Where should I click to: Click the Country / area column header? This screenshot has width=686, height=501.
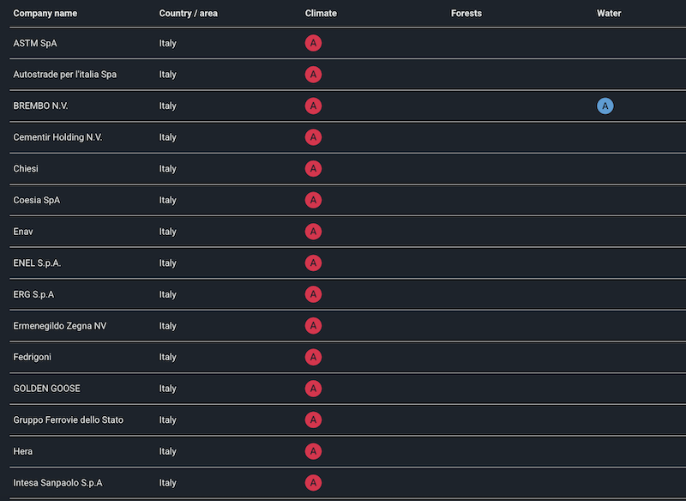pyautogui.click(x=187, y=14)
